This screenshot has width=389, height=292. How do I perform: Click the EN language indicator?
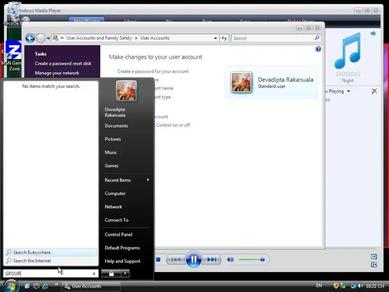click(x=319, y=286)
